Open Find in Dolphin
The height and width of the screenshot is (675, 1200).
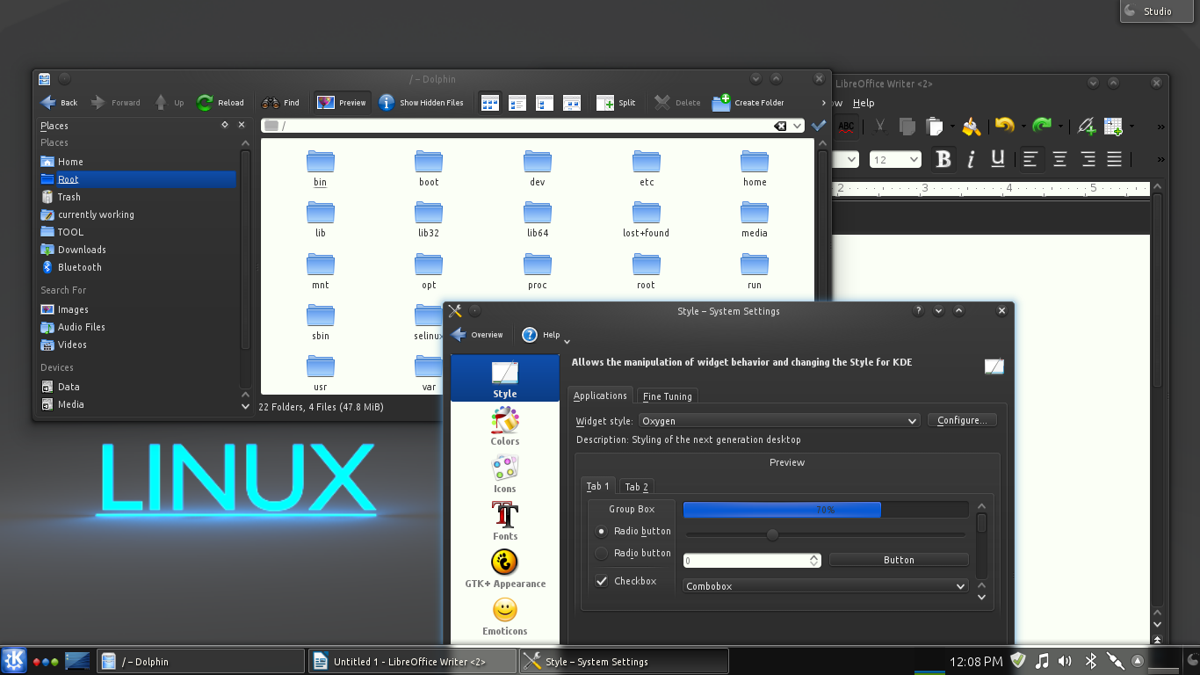click(280, 103)
